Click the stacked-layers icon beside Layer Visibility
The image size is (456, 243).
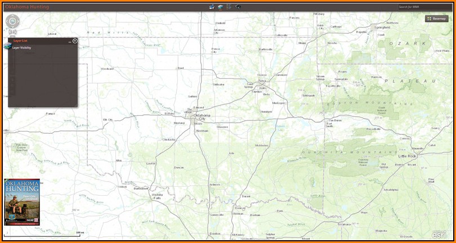[x=7, y=46]
